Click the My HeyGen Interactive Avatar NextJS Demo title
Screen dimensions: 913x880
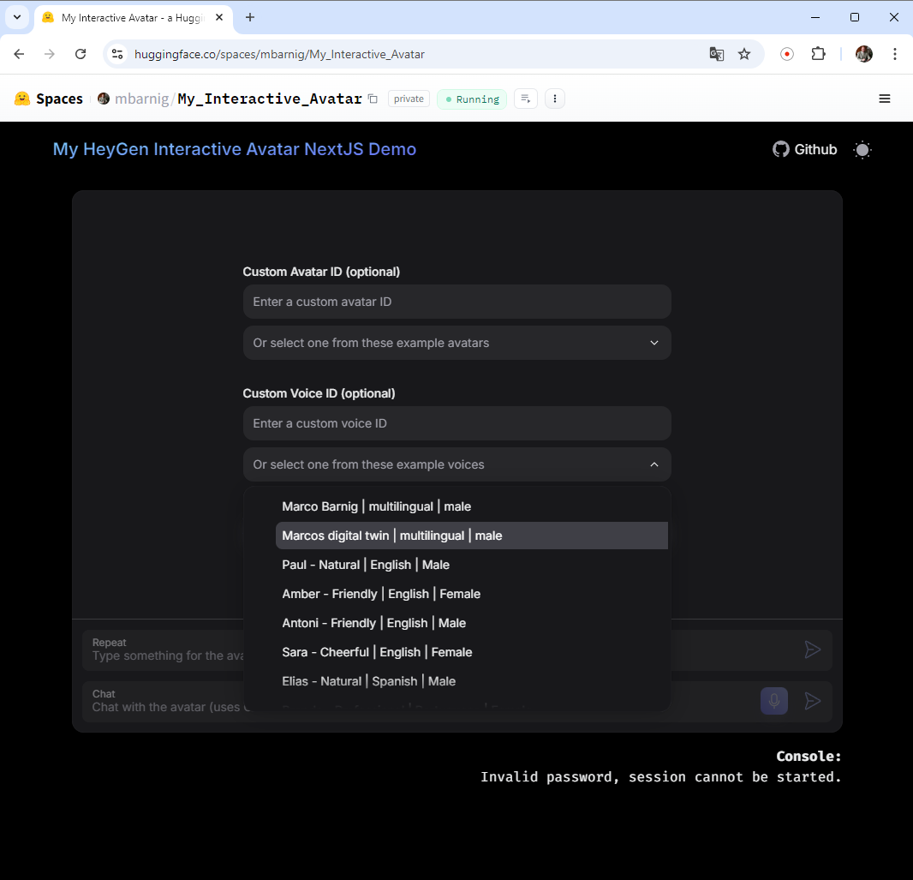coord(235,149)
